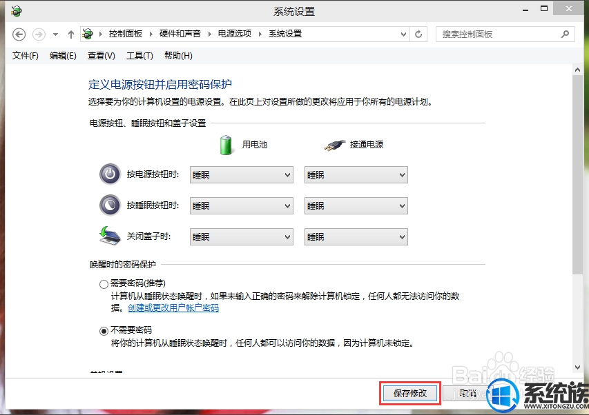Click heading 定义电源按钮并启用密码保护
The height and width of the screenshot is (415, 589).
[x=160, y=84]
